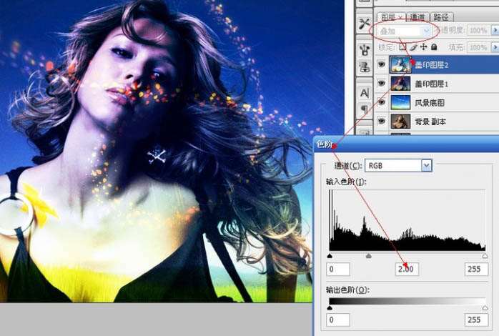Toggle lock transparent pixels icon
The height and width of the screenshot is (336, 499).
403,47
